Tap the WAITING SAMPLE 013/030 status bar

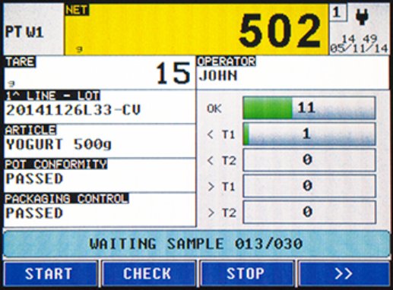(197, 244)
